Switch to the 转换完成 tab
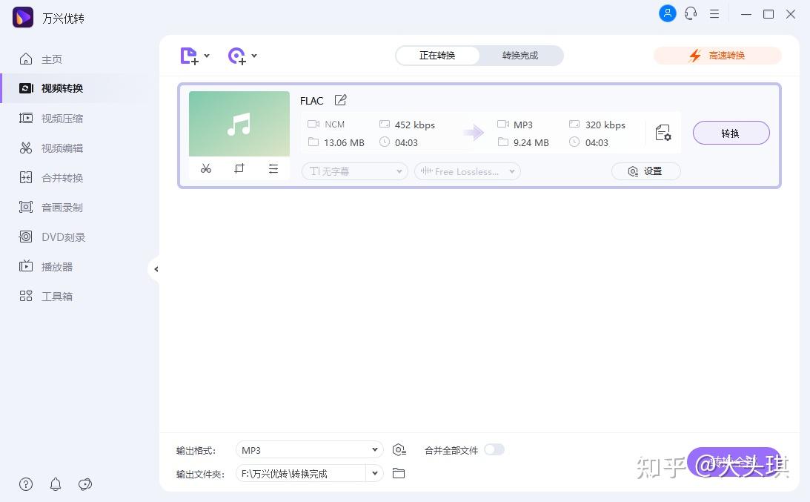 [519, 55]
